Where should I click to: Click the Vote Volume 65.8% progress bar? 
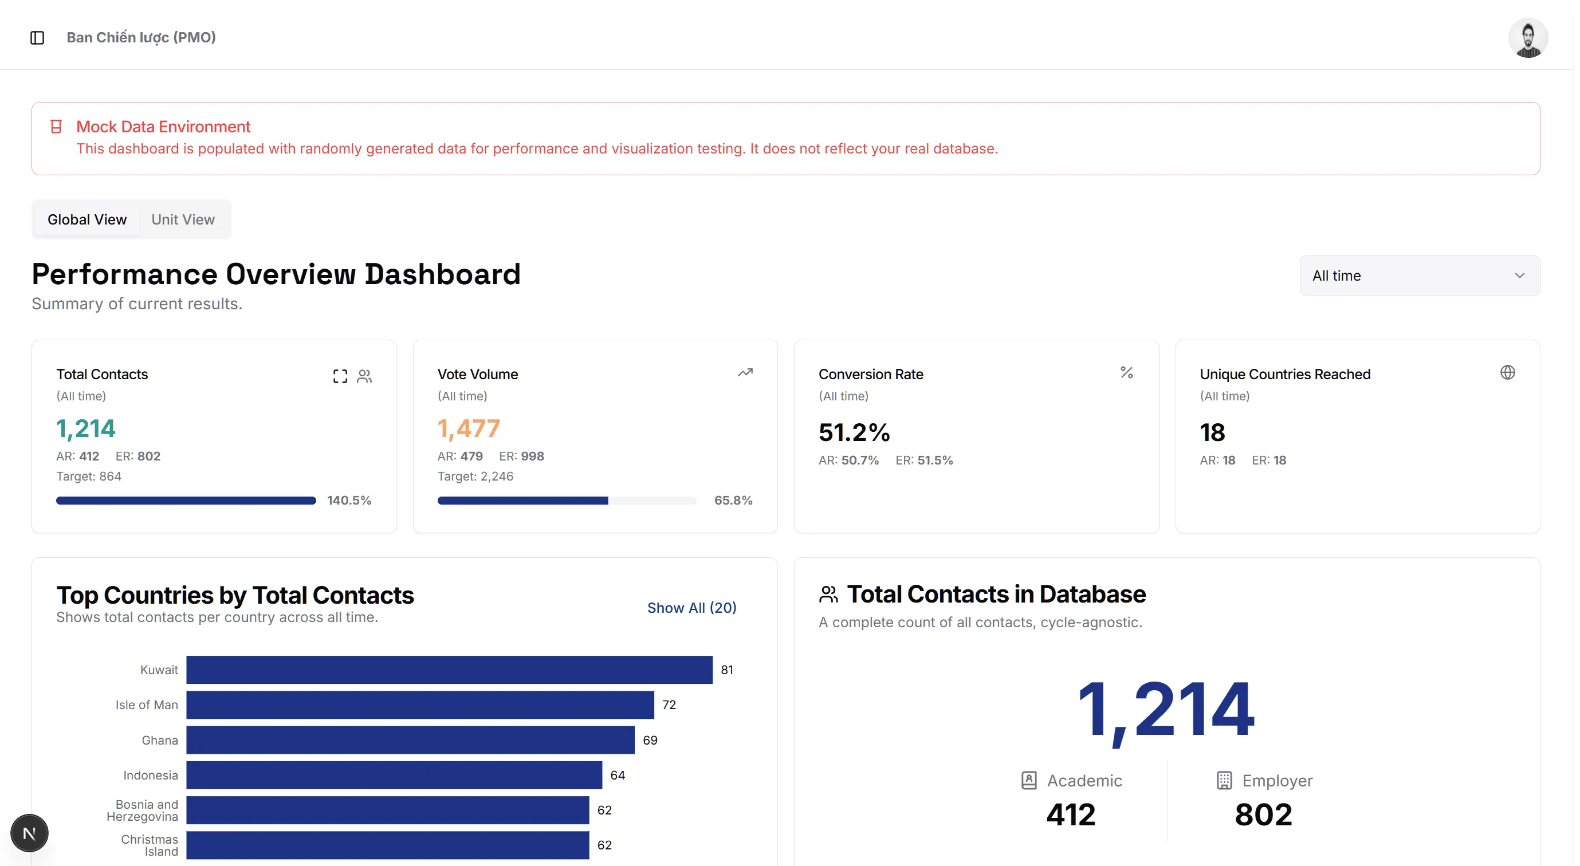[x=567, y=501]
